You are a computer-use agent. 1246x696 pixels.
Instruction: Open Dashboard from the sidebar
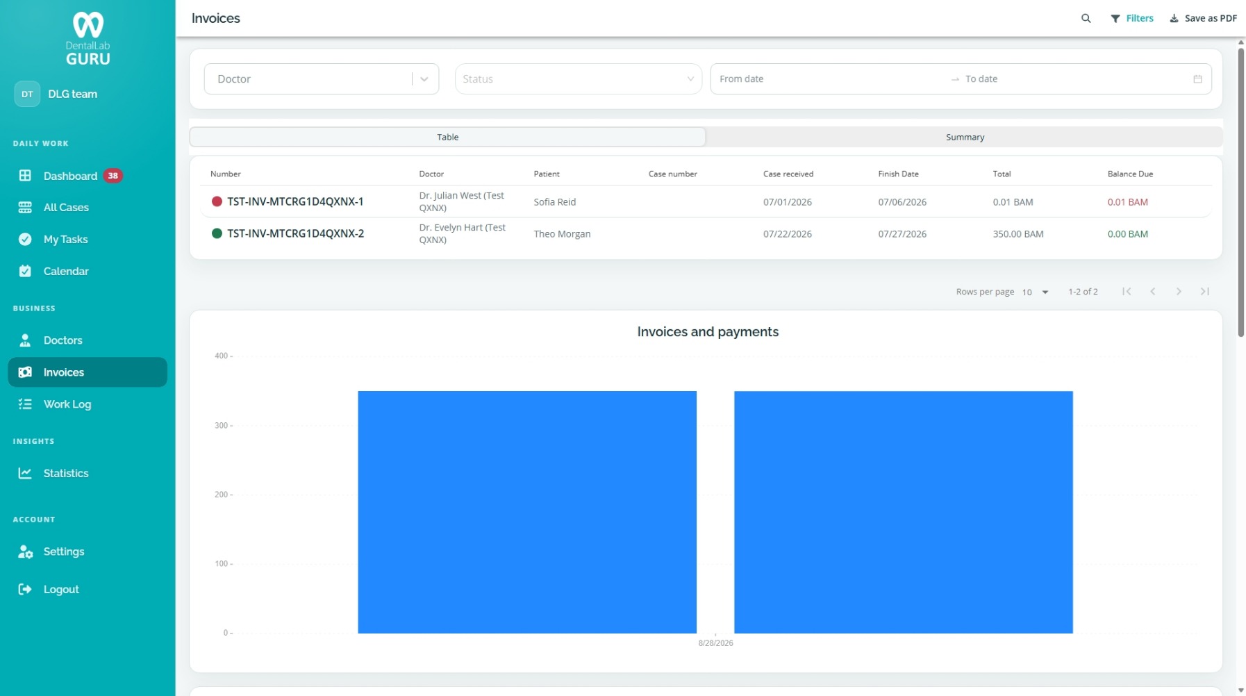88,176
